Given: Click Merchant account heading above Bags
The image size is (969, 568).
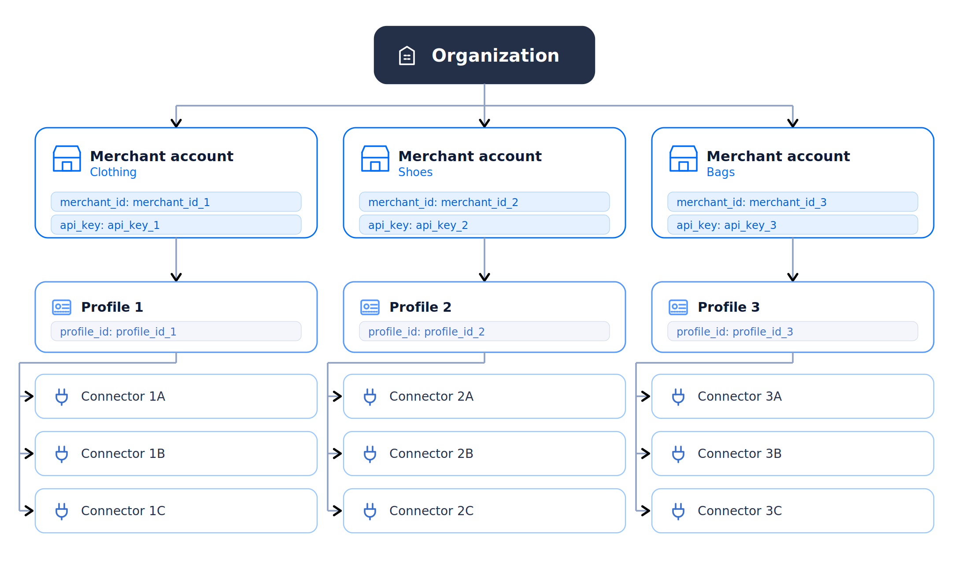Looking at the screenshot, I should (778, 156).
